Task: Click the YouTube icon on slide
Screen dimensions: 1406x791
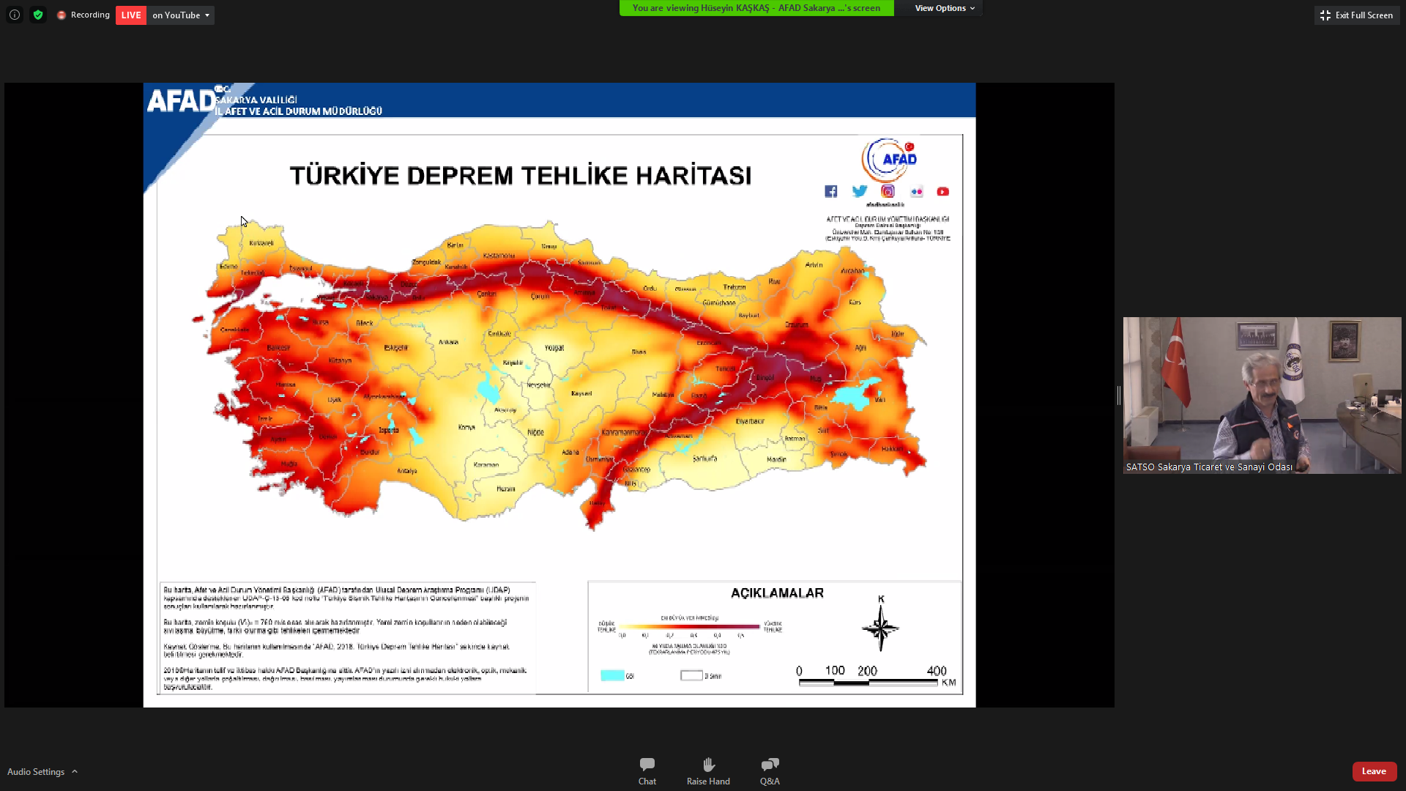Action: (x=943, y=192)
